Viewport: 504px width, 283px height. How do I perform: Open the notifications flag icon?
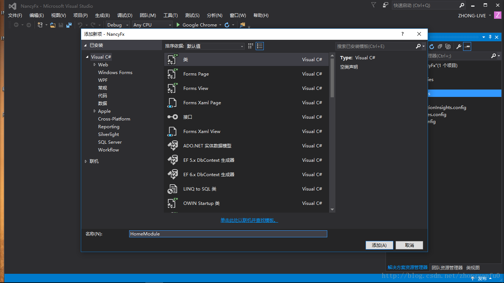point(374,5)
